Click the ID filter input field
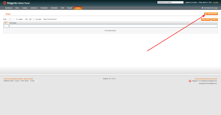The image size is (221, 115). tap(6, 26)
